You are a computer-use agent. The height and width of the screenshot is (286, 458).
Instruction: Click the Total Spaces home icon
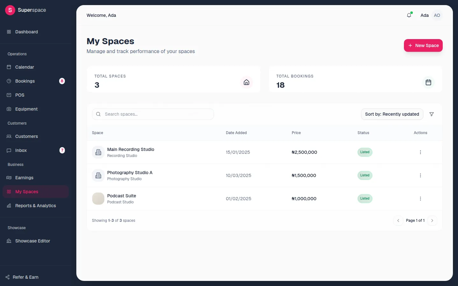[x=246, y=82]
